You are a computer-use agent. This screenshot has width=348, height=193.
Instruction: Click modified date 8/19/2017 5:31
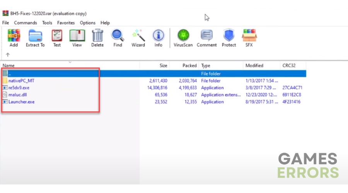[x=262, y=102]
